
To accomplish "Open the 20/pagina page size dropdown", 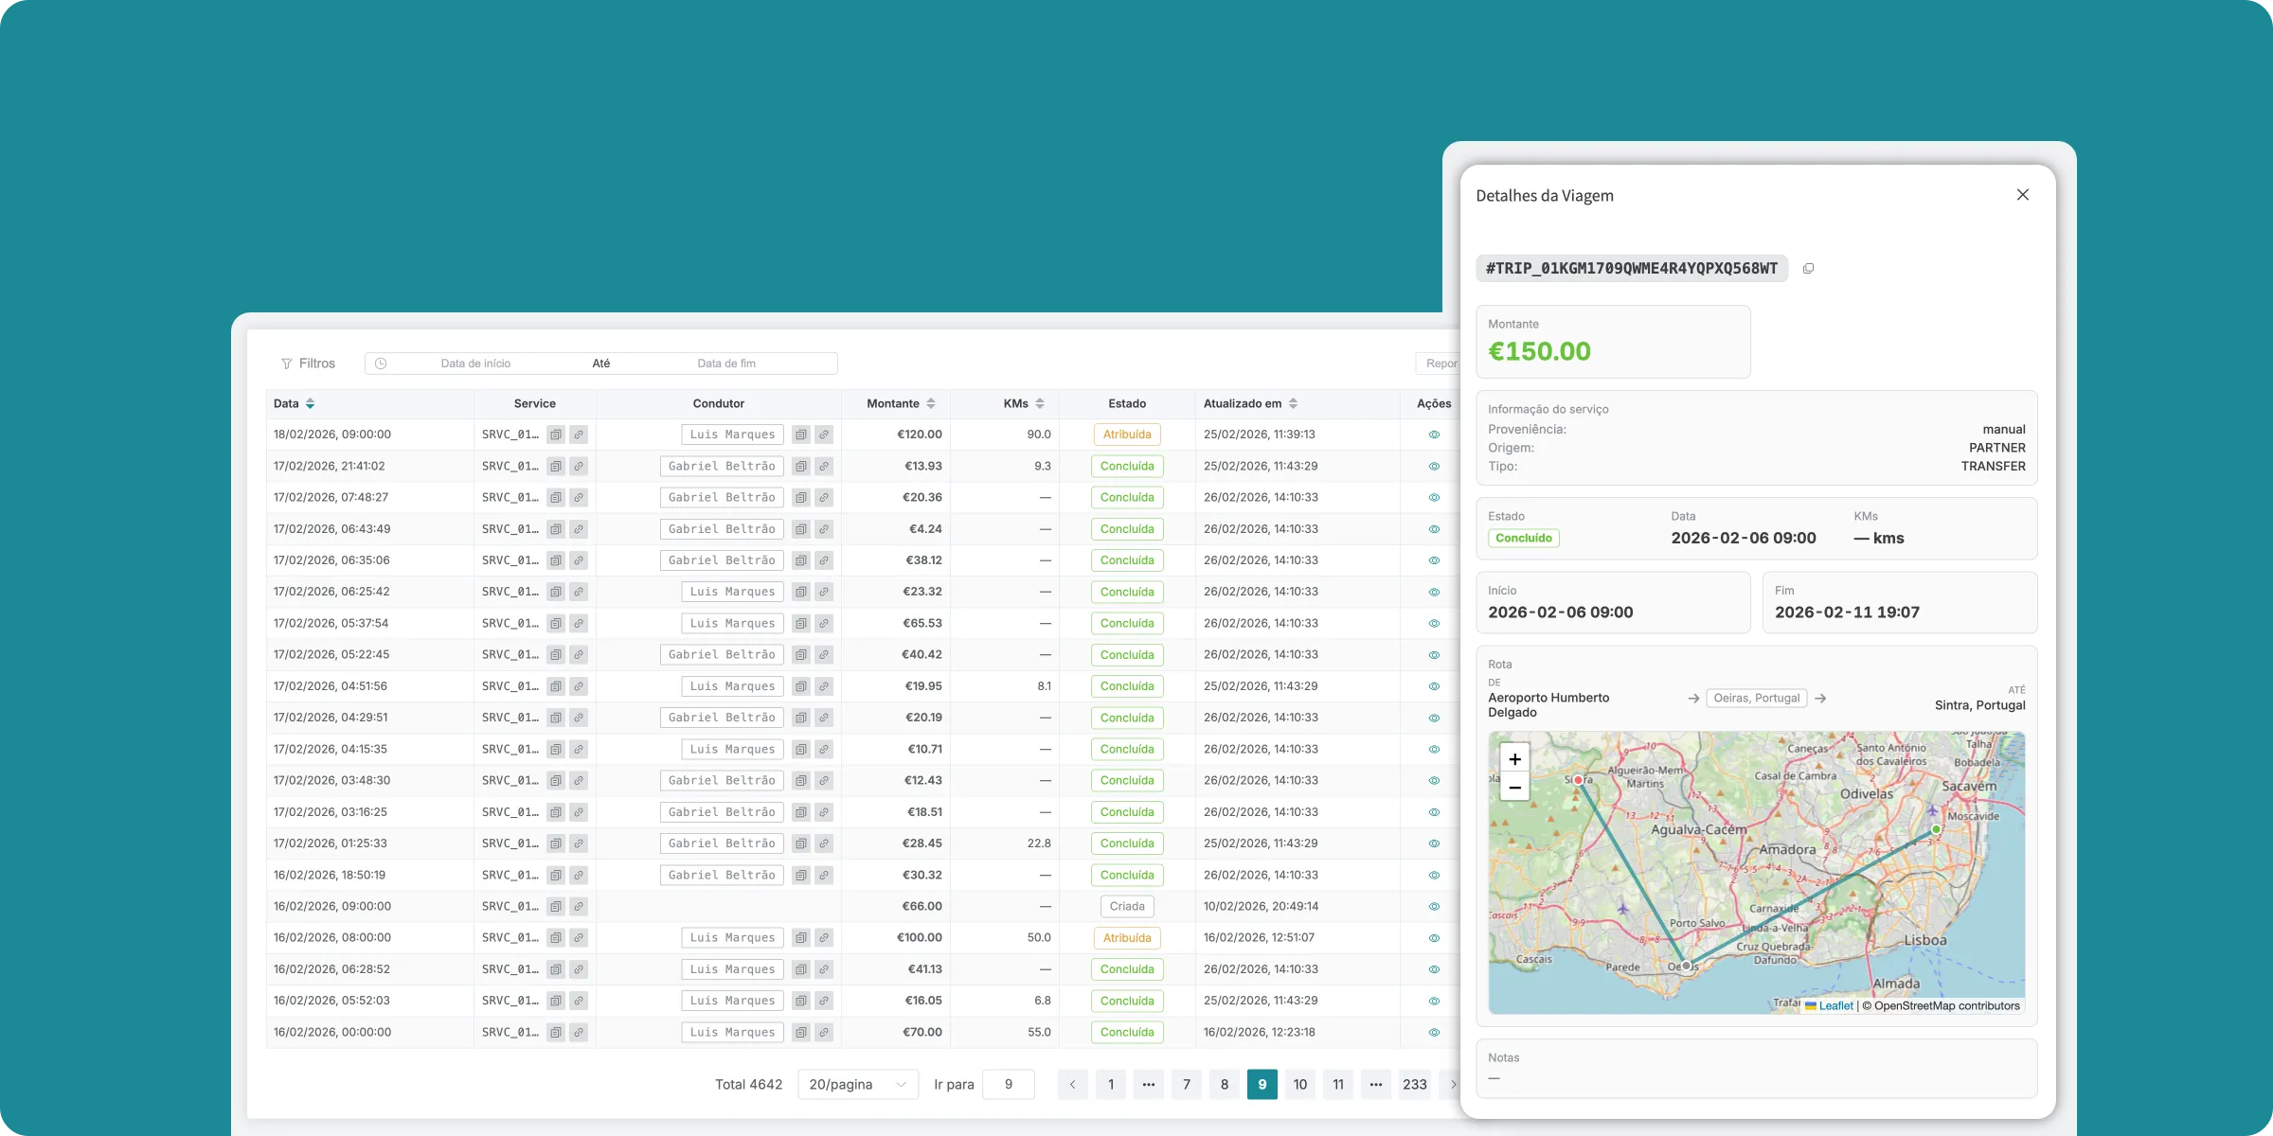I will 856,1084.
